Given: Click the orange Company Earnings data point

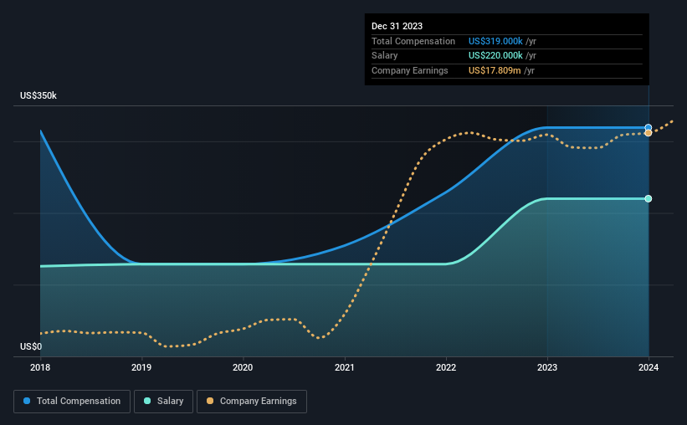Looking at the screenshot, I should point(648,133).
